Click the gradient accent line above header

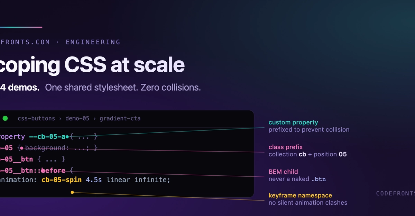(x=21, y=27)
